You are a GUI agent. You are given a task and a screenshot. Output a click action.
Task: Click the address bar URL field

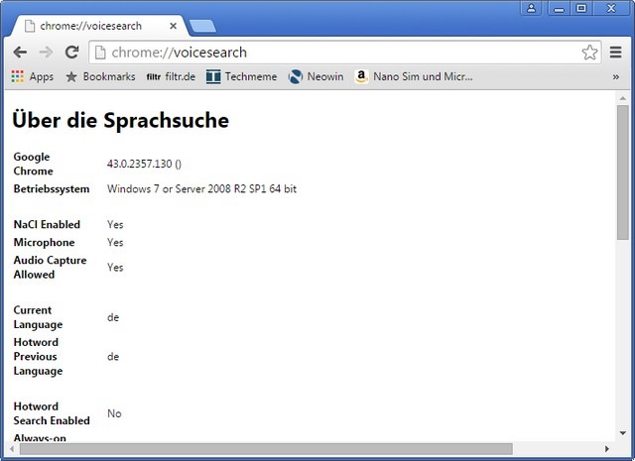click(x=337, y=53)
